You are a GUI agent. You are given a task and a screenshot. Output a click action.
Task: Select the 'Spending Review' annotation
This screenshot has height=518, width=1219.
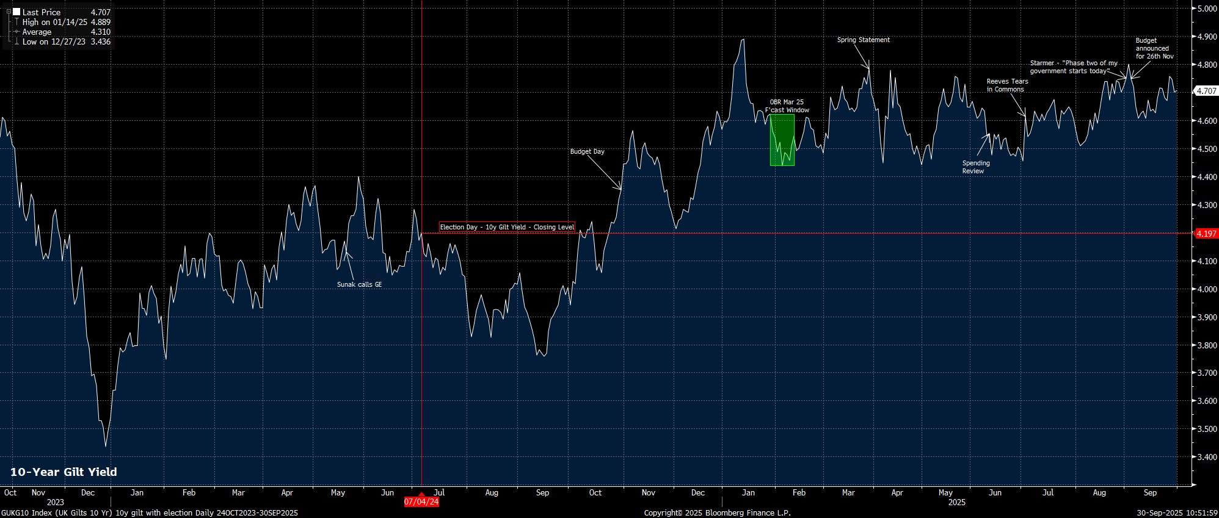[x=976, y=167]
